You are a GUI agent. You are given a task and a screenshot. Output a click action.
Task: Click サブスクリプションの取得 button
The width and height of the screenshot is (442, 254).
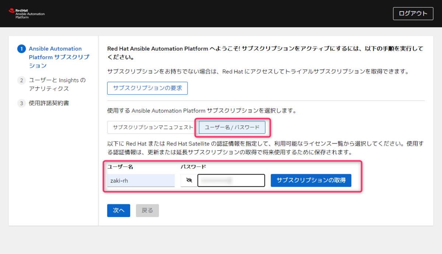(311, 180)
